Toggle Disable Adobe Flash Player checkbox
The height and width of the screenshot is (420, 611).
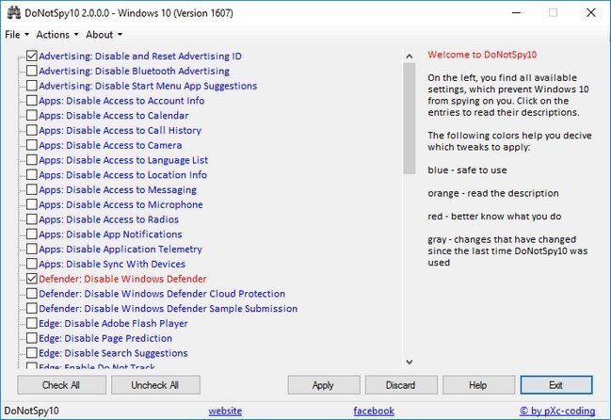32,324
